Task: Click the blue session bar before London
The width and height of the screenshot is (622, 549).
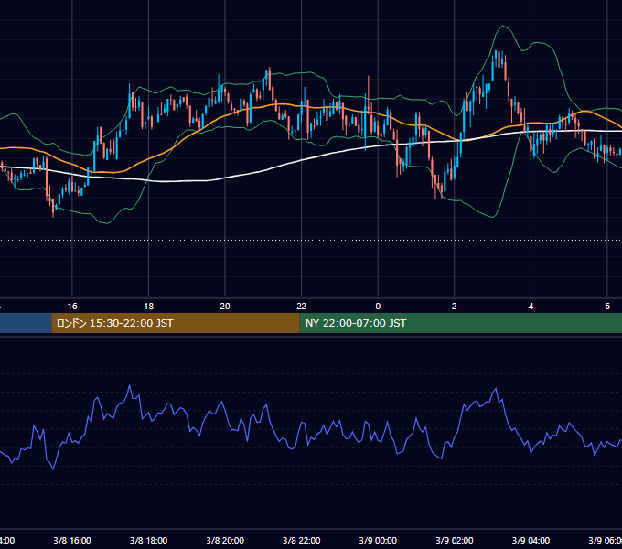Action: click(x=26, y=323)
